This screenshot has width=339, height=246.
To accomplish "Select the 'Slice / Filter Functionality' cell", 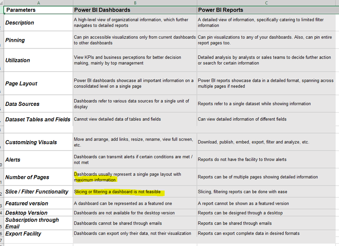I will coord(38,191).
